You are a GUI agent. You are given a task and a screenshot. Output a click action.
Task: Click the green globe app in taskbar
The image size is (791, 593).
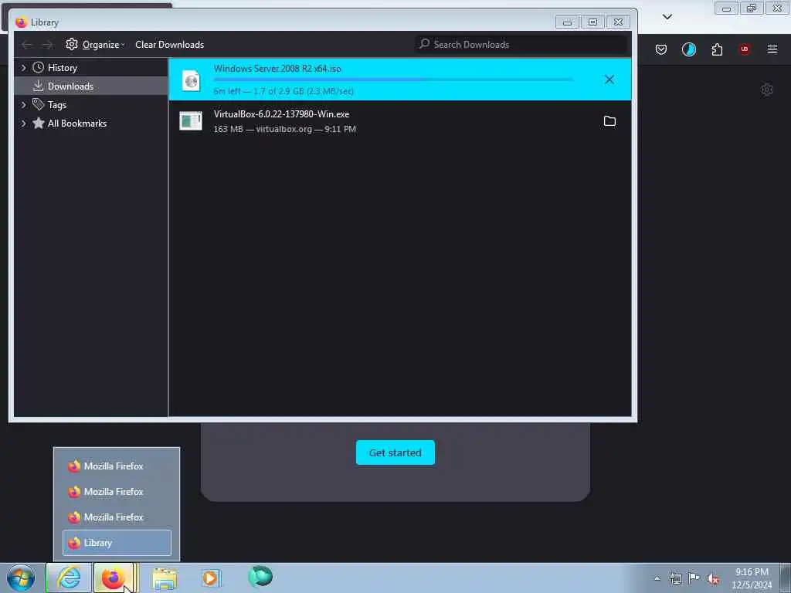[260, 577]
